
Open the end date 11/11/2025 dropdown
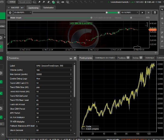130,13
